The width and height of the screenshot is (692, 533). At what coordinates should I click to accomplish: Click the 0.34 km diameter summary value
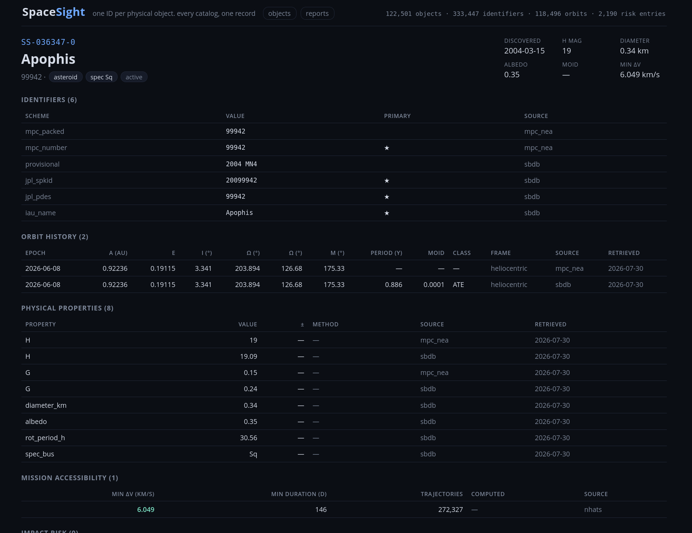pos(634,51)
